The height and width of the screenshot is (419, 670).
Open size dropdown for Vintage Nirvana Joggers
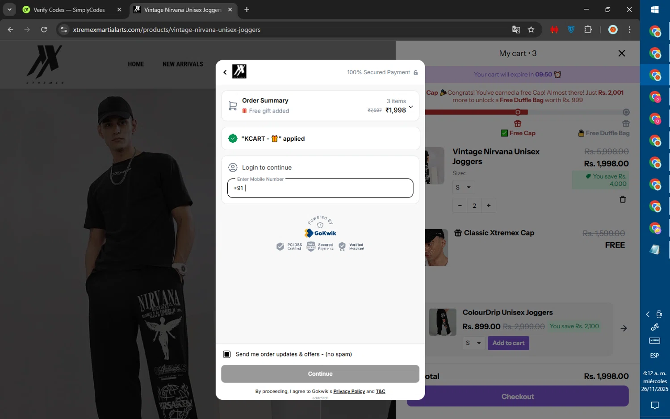pos(463,188)
